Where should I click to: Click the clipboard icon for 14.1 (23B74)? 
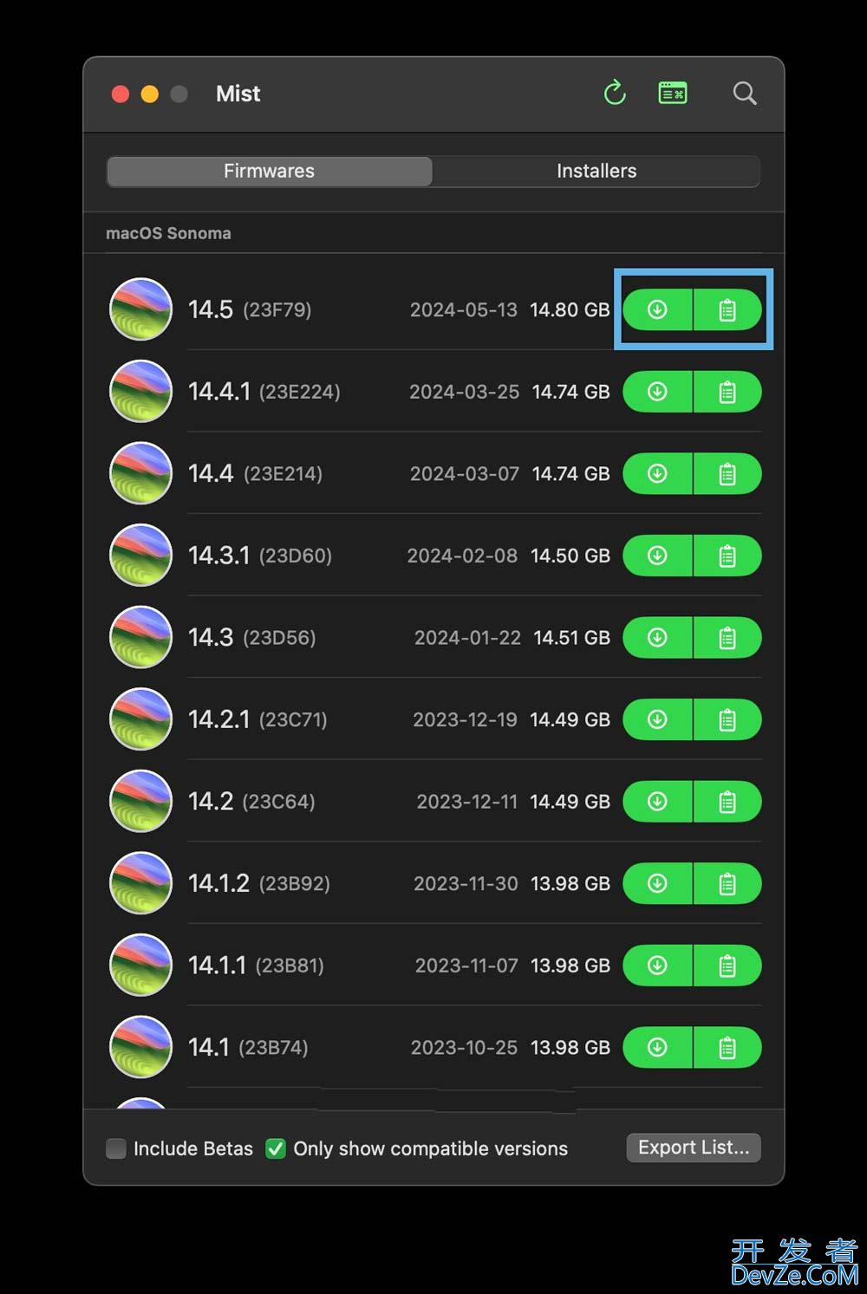pos(727,1047)
